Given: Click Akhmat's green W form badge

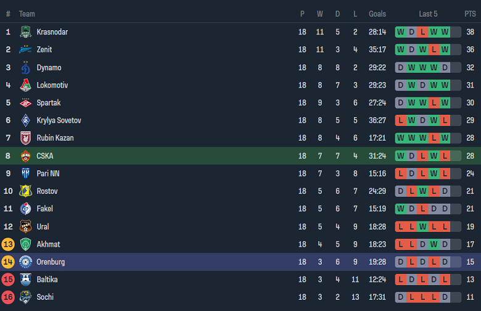Looking at the screenshot, I should (x=434, y=244).
